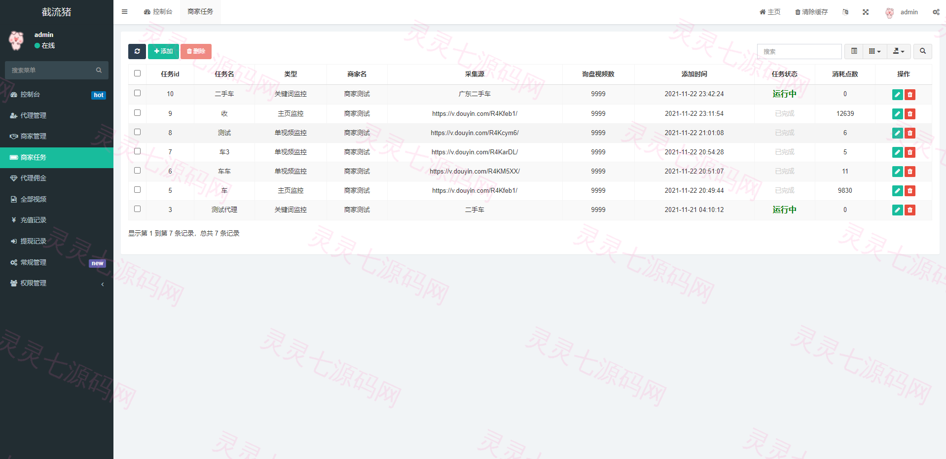Toggle the sidebar hamburger menu

(x=124, y=12)
